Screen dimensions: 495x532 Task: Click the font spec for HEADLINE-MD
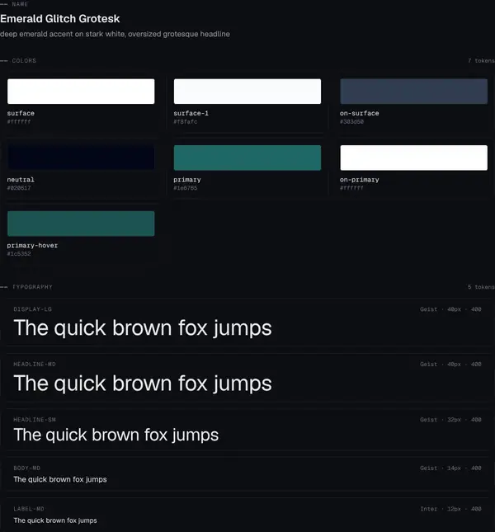coord(450,364)
